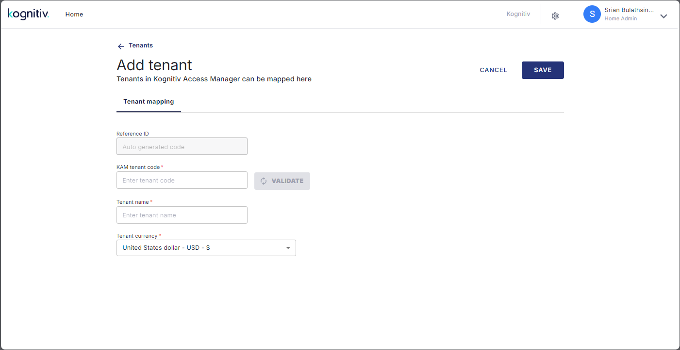Viewport: 680px width, 350px height.
Task: Open the Home menu item
Action: [x=74, y=15]
